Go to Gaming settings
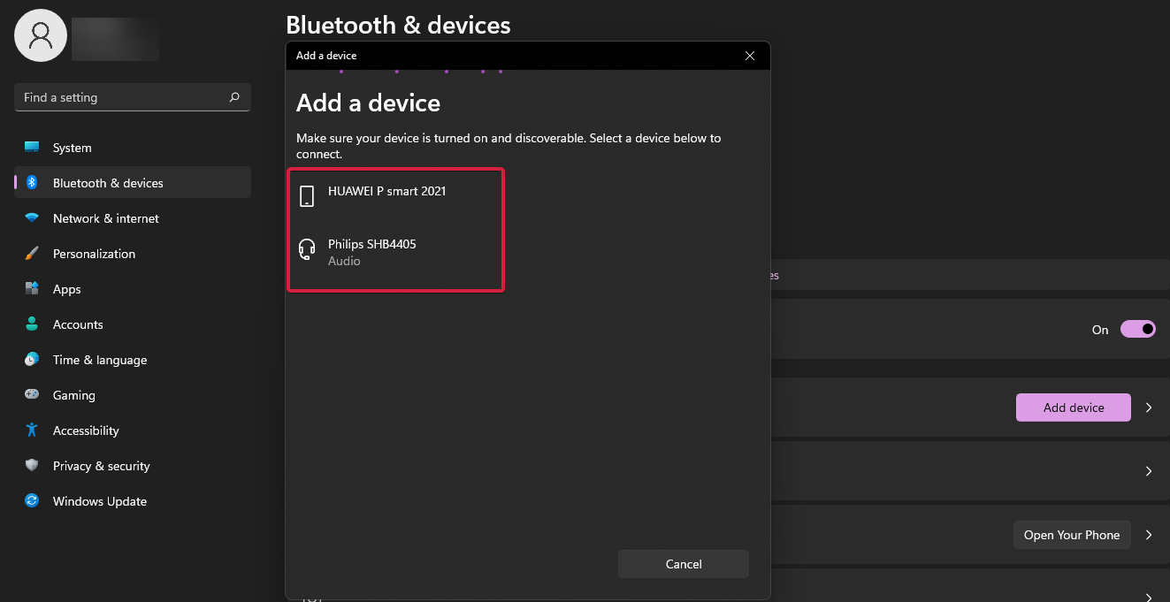Screen dimensions: 1170x602 [x=133, y=395]
